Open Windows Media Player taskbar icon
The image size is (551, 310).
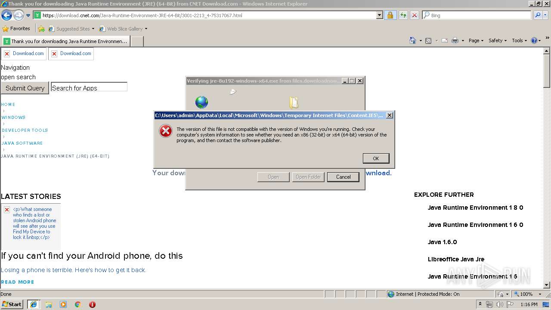click(63, 304)
